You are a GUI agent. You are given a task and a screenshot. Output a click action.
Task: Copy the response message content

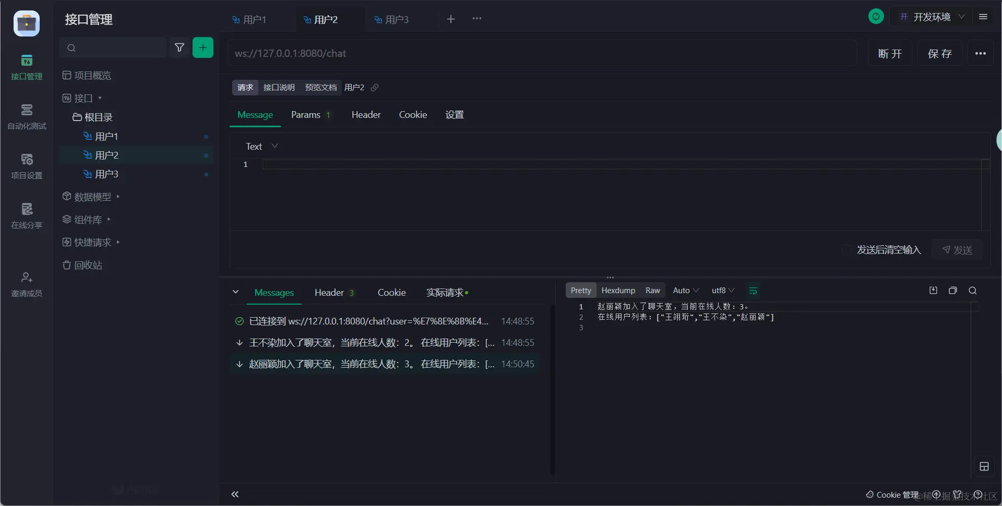pyautogui.click(x=953, y=291)
